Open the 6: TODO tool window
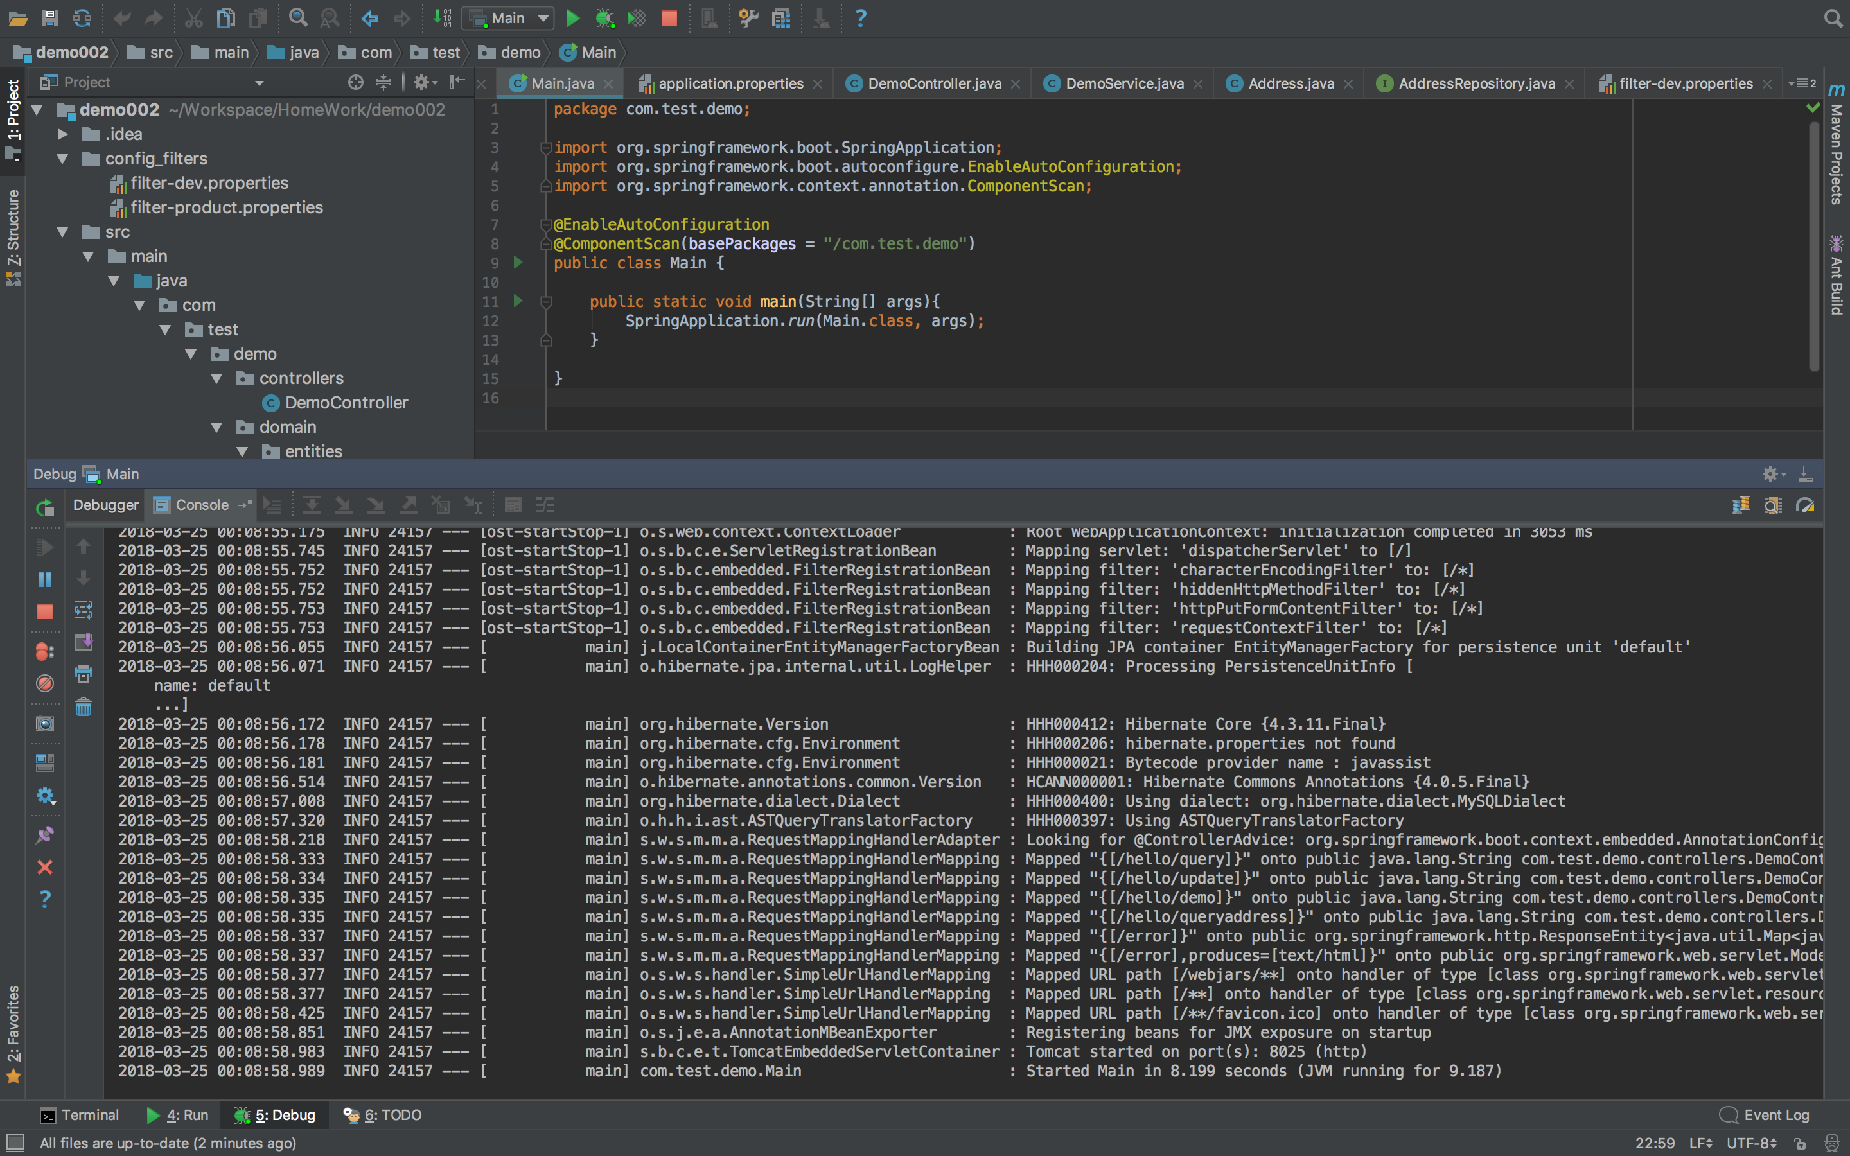 tap(382, 1115)
